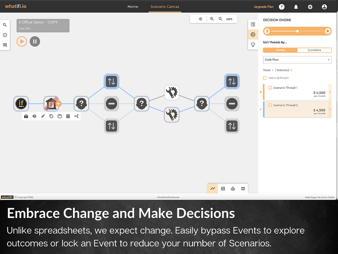This screenshot has height=254, width=338.
Task: Switch to Scenario Canvas tab
Action: click(x=165, y=7)
